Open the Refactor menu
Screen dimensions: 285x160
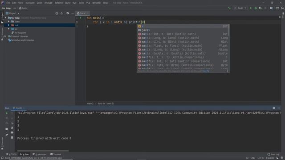click(x=59, y=3)
